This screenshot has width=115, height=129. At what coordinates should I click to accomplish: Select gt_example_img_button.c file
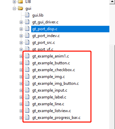coord(55,83)
